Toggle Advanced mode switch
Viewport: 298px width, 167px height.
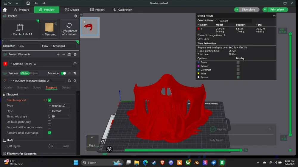[63, 73]
